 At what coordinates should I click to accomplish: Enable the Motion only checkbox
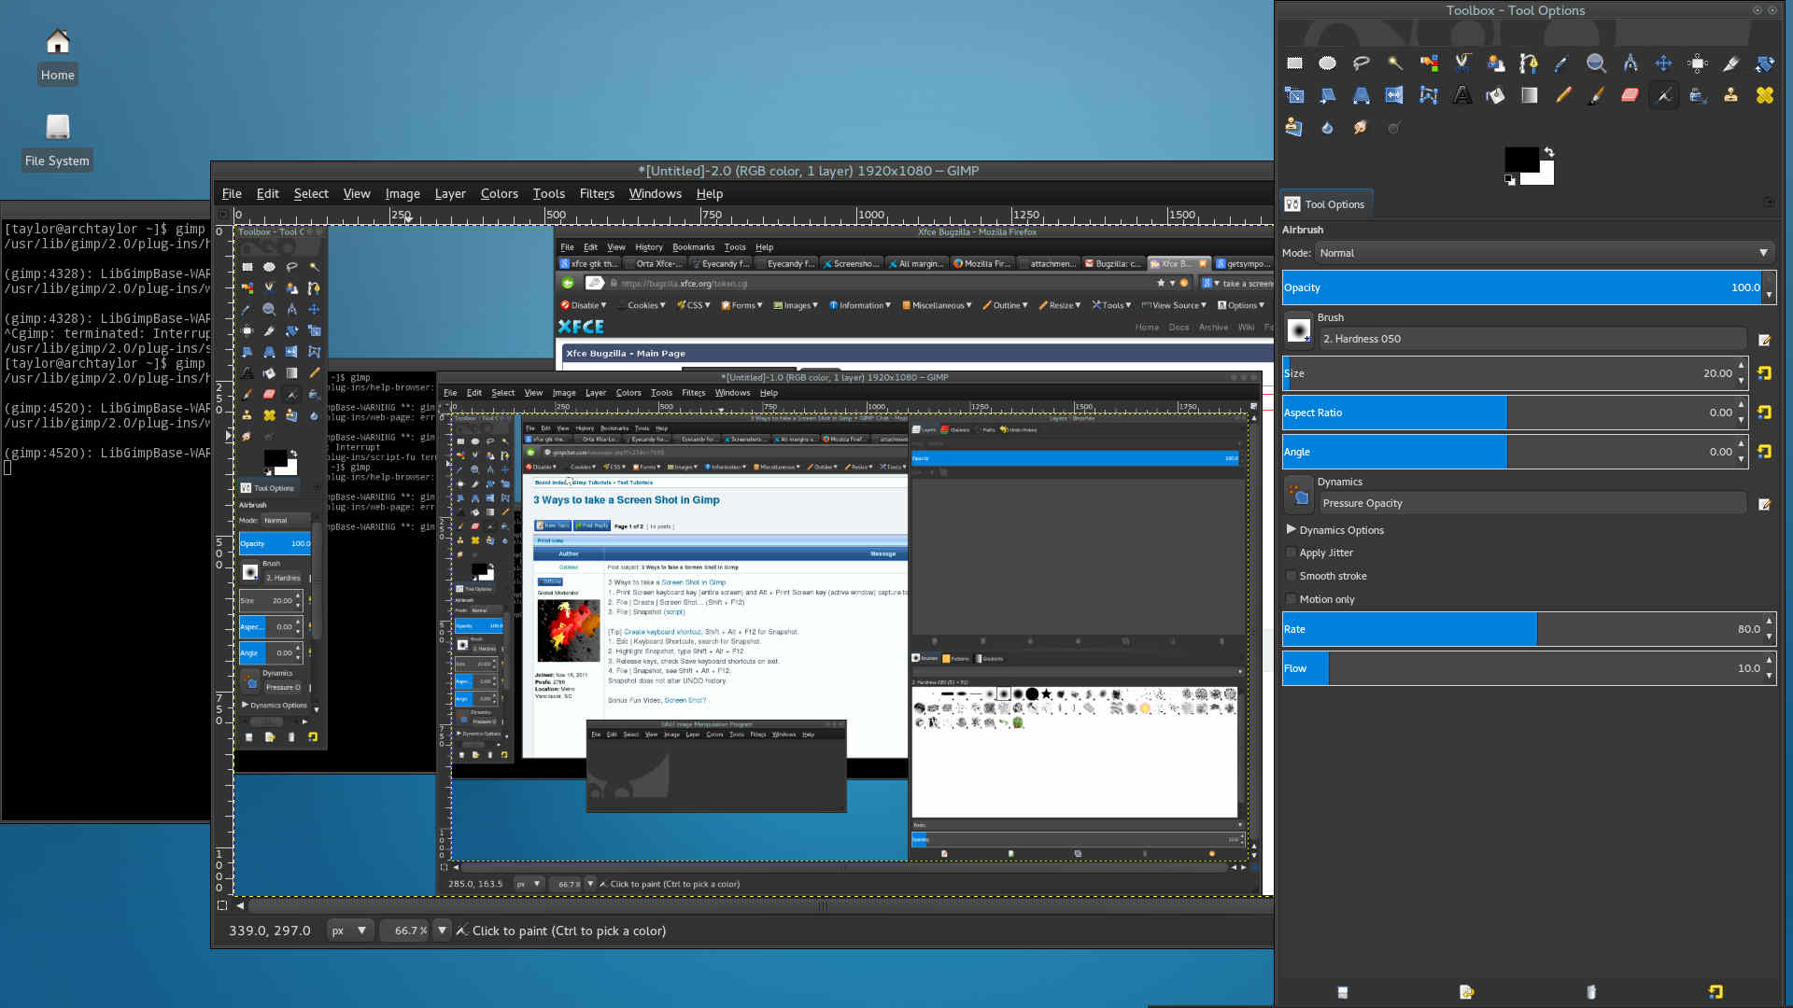(1292, 599)
